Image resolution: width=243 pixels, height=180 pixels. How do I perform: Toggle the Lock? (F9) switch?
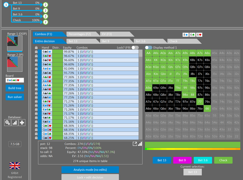pyautogui.click(x=135, y=47)
